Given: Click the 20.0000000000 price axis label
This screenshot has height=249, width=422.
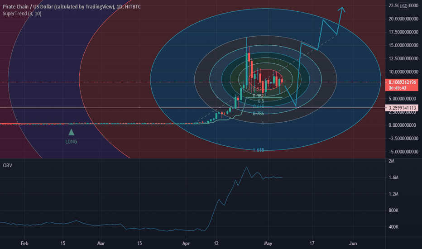Looking at the screenshot, I should pyautogui.click(x=403, y=19).
